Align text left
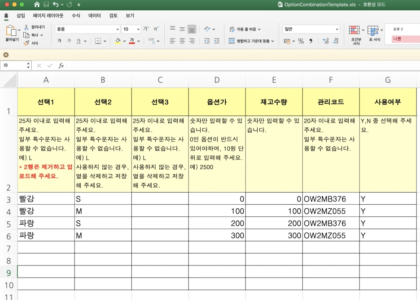This screenshot has width=420, height=300. (x=172, y=41)
